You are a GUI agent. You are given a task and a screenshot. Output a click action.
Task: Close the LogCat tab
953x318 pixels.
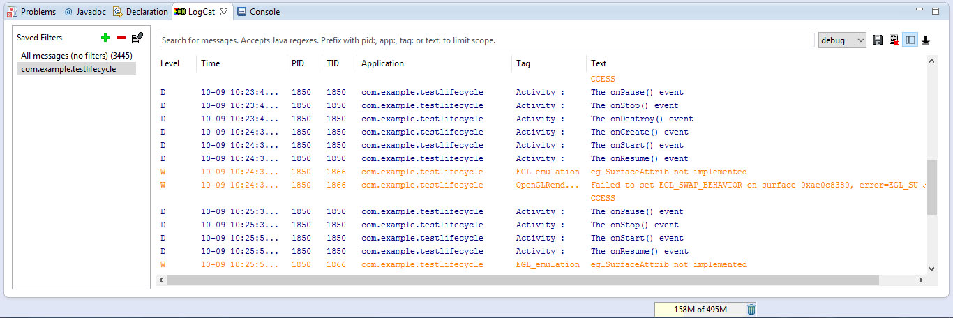coord(225,12)
